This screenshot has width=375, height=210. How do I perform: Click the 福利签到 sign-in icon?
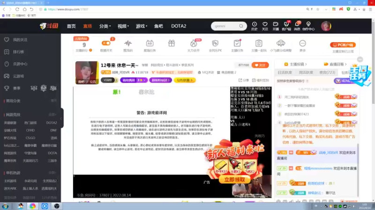pos(261,80)
